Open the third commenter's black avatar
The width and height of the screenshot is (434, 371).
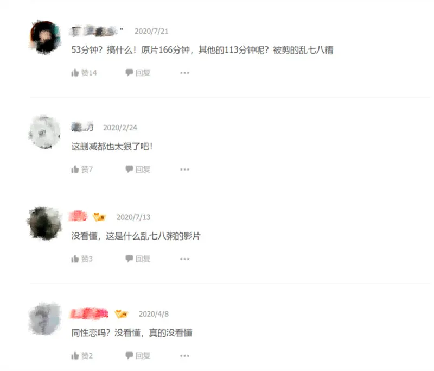click(x=45, y=223)
